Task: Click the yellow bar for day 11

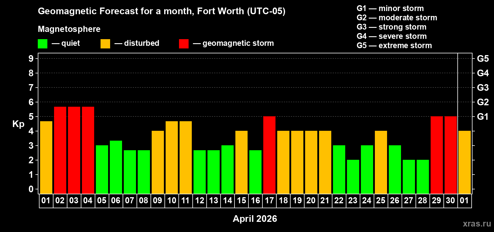Action: pyautogui.click(x=186, y=157)
